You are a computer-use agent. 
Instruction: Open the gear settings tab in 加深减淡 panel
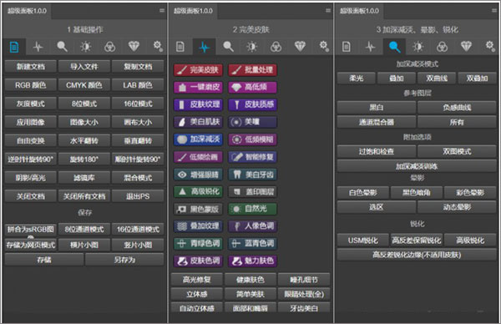click(490, 47)
